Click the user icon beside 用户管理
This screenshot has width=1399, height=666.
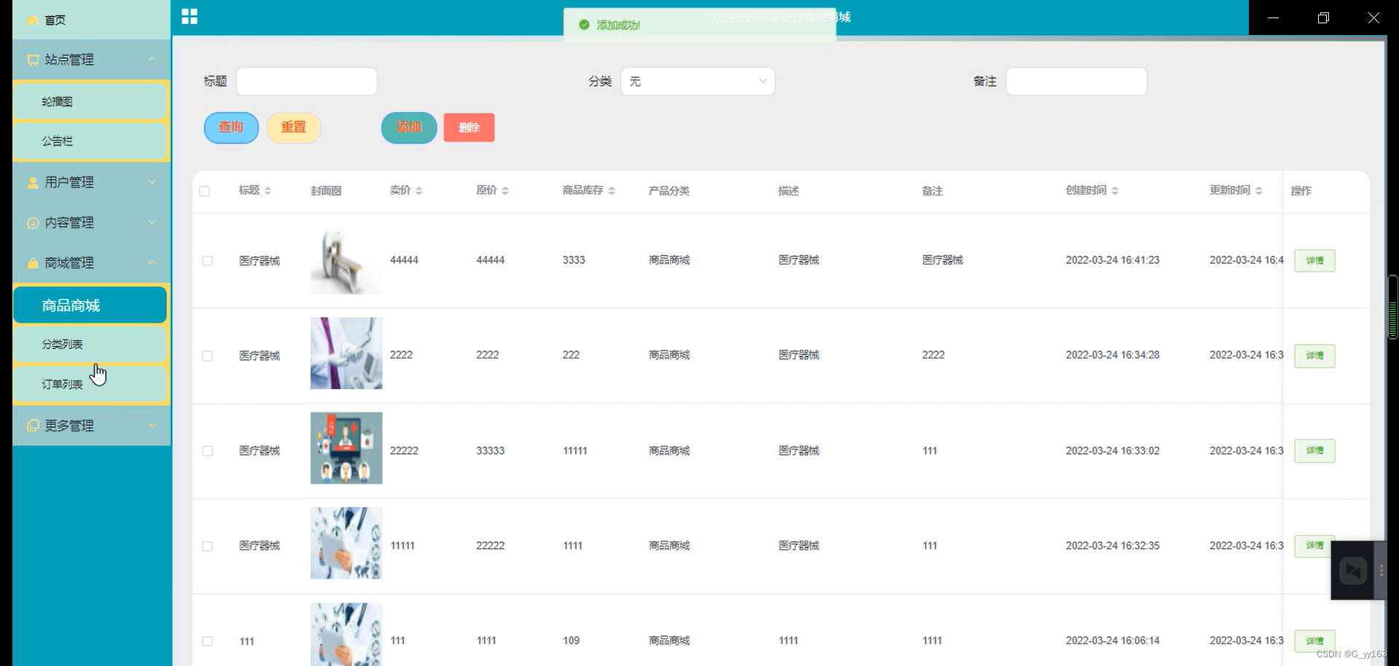(32, 182)
